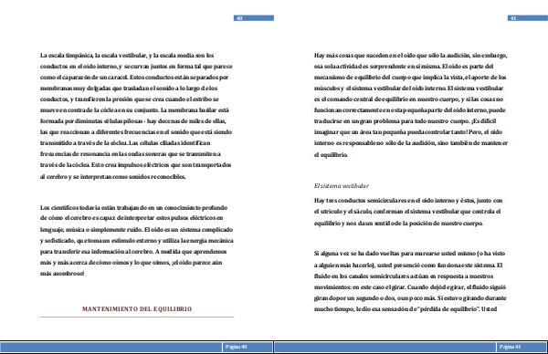548x354 pixels.
Task: Place cursor in the 'La escala timpánica' first line
Action: (x=127, y=55)
